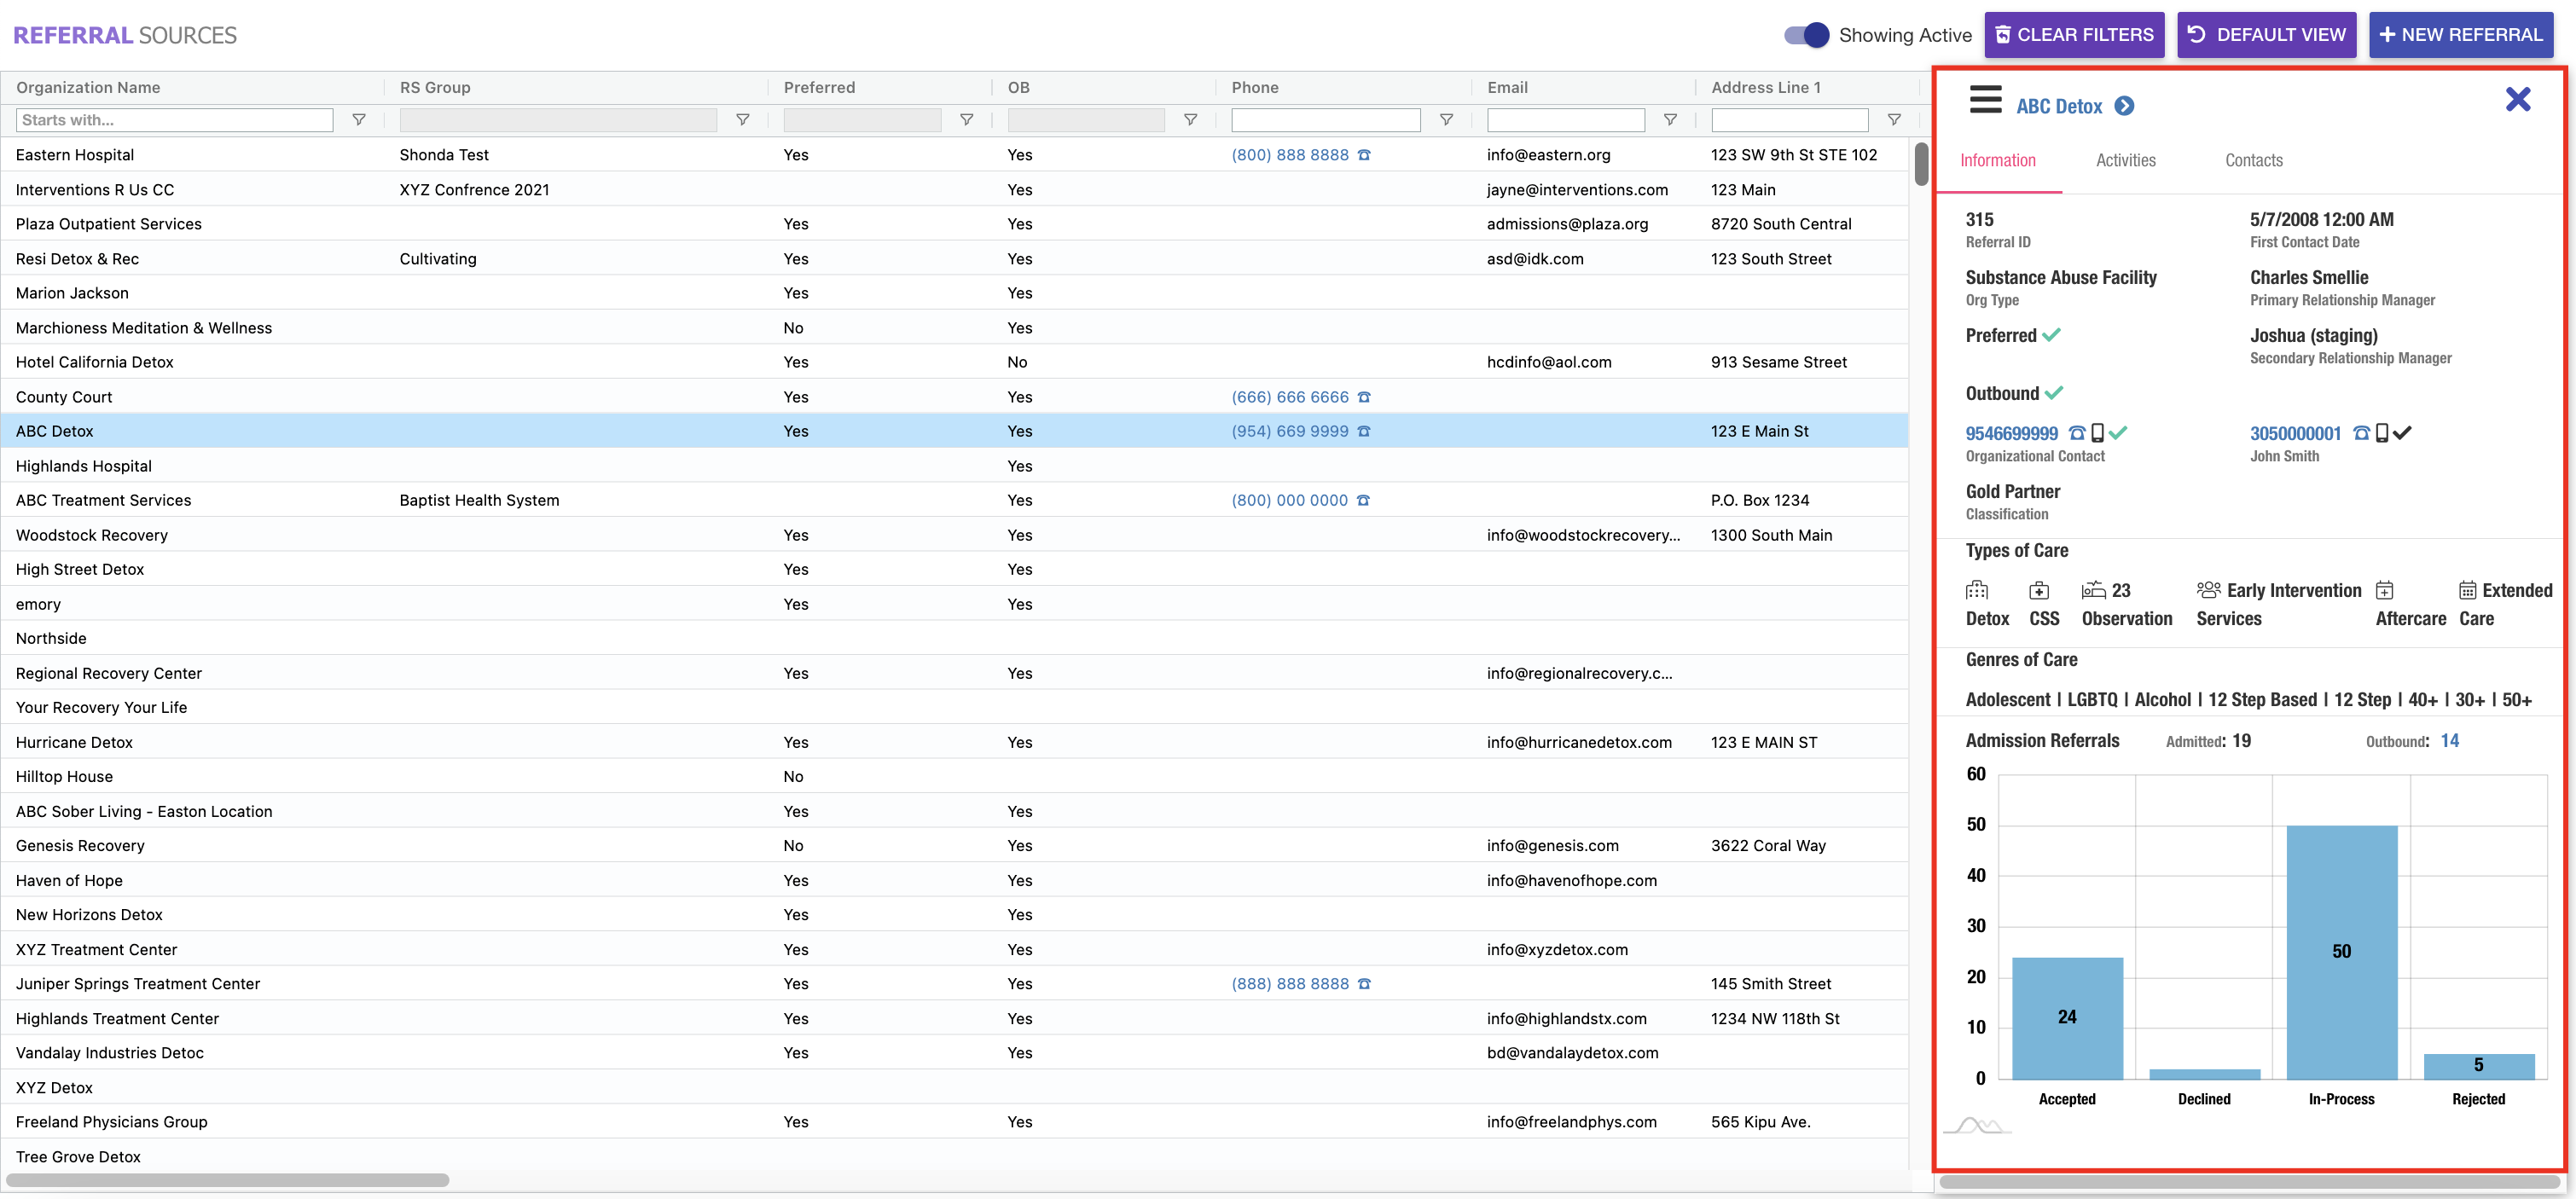Click the Organization Name 'Starts with' field
The height and width of the screenshot is (1199, 2576).
coord(175,120)
